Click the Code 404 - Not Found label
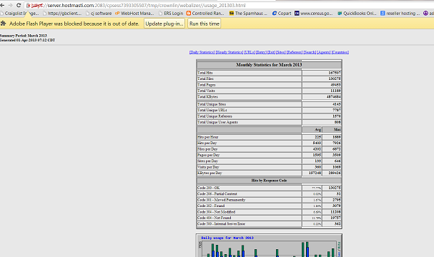This screenshot has width=434, height=257. point(214,218)
